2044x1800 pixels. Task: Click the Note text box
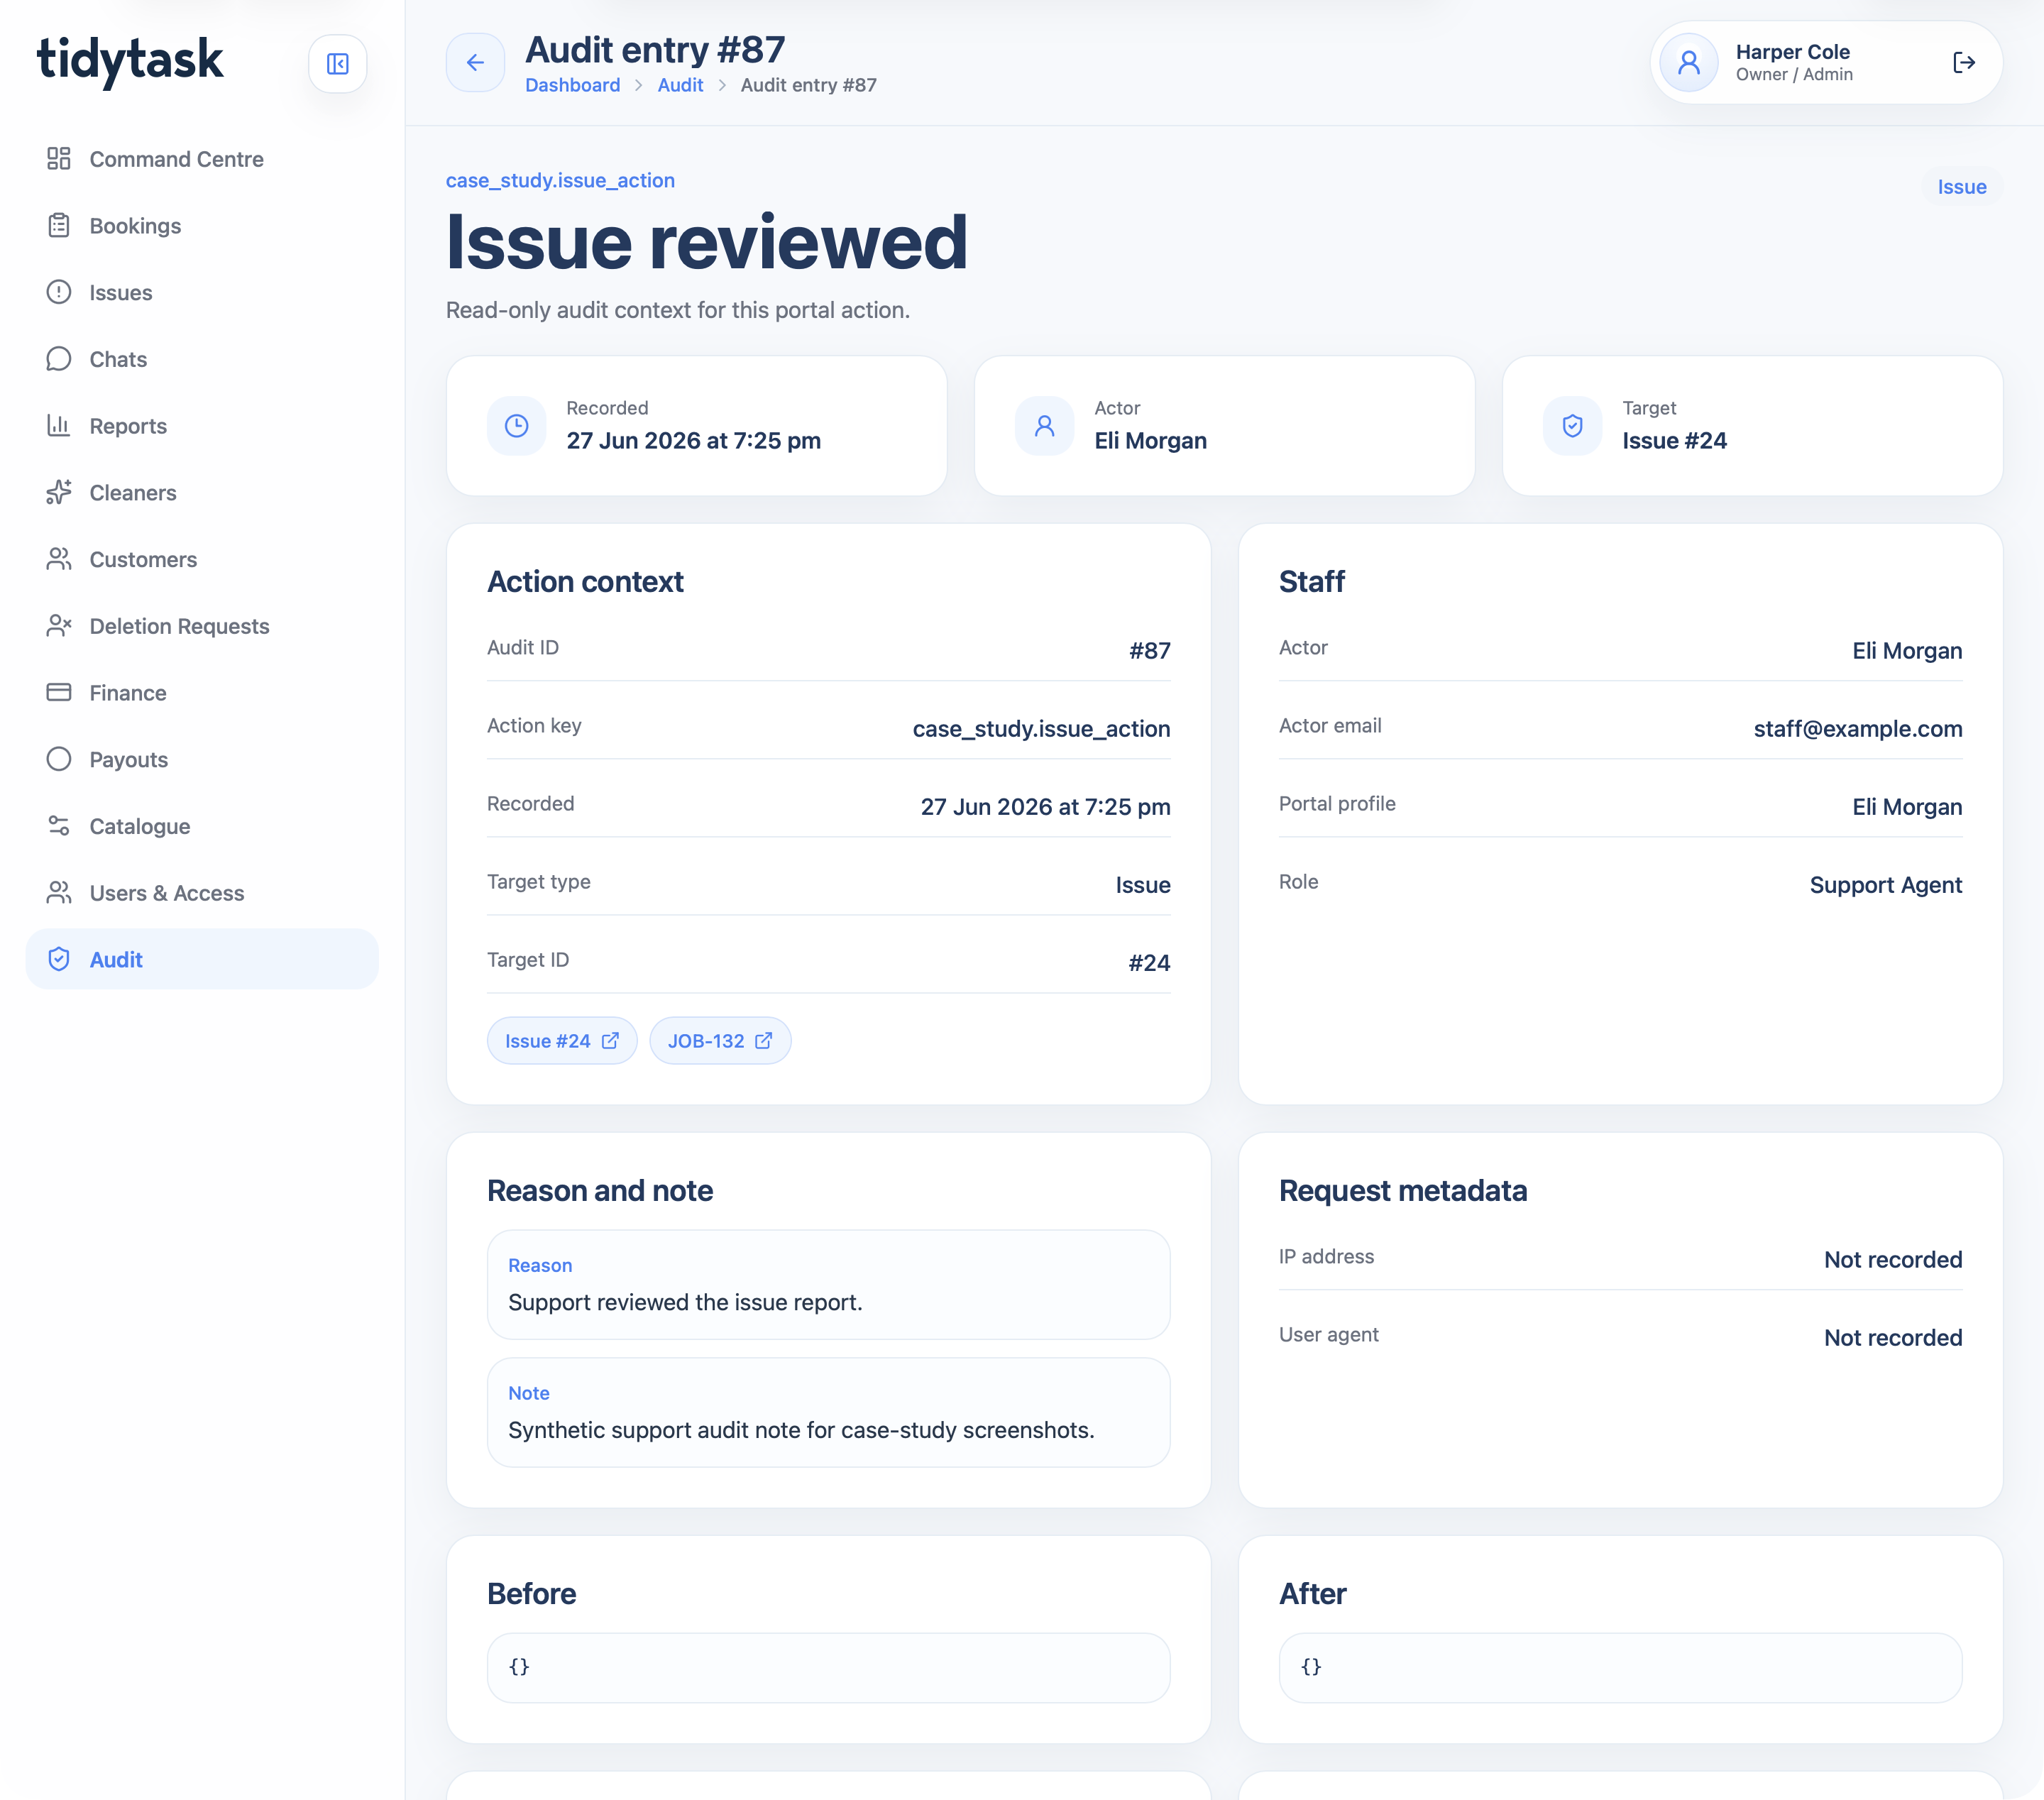(x=828, y=1413)
